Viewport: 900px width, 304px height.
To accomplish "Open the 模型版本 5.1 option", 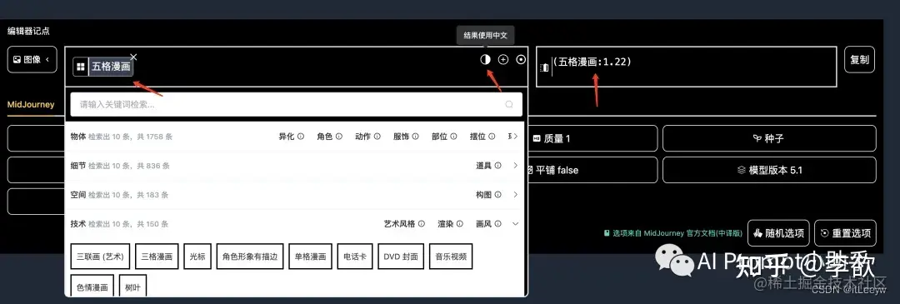I will pyautogui.click(x=769, y=170).
